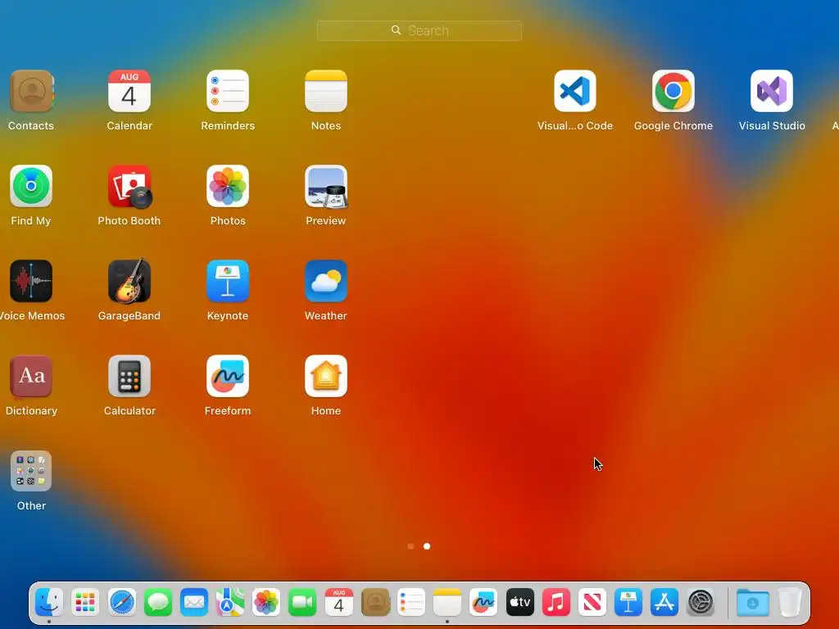Open Photos from the Launchpad grid
Image resolution: width=839 pixels, height=629 pixels.
click(228, 186)
